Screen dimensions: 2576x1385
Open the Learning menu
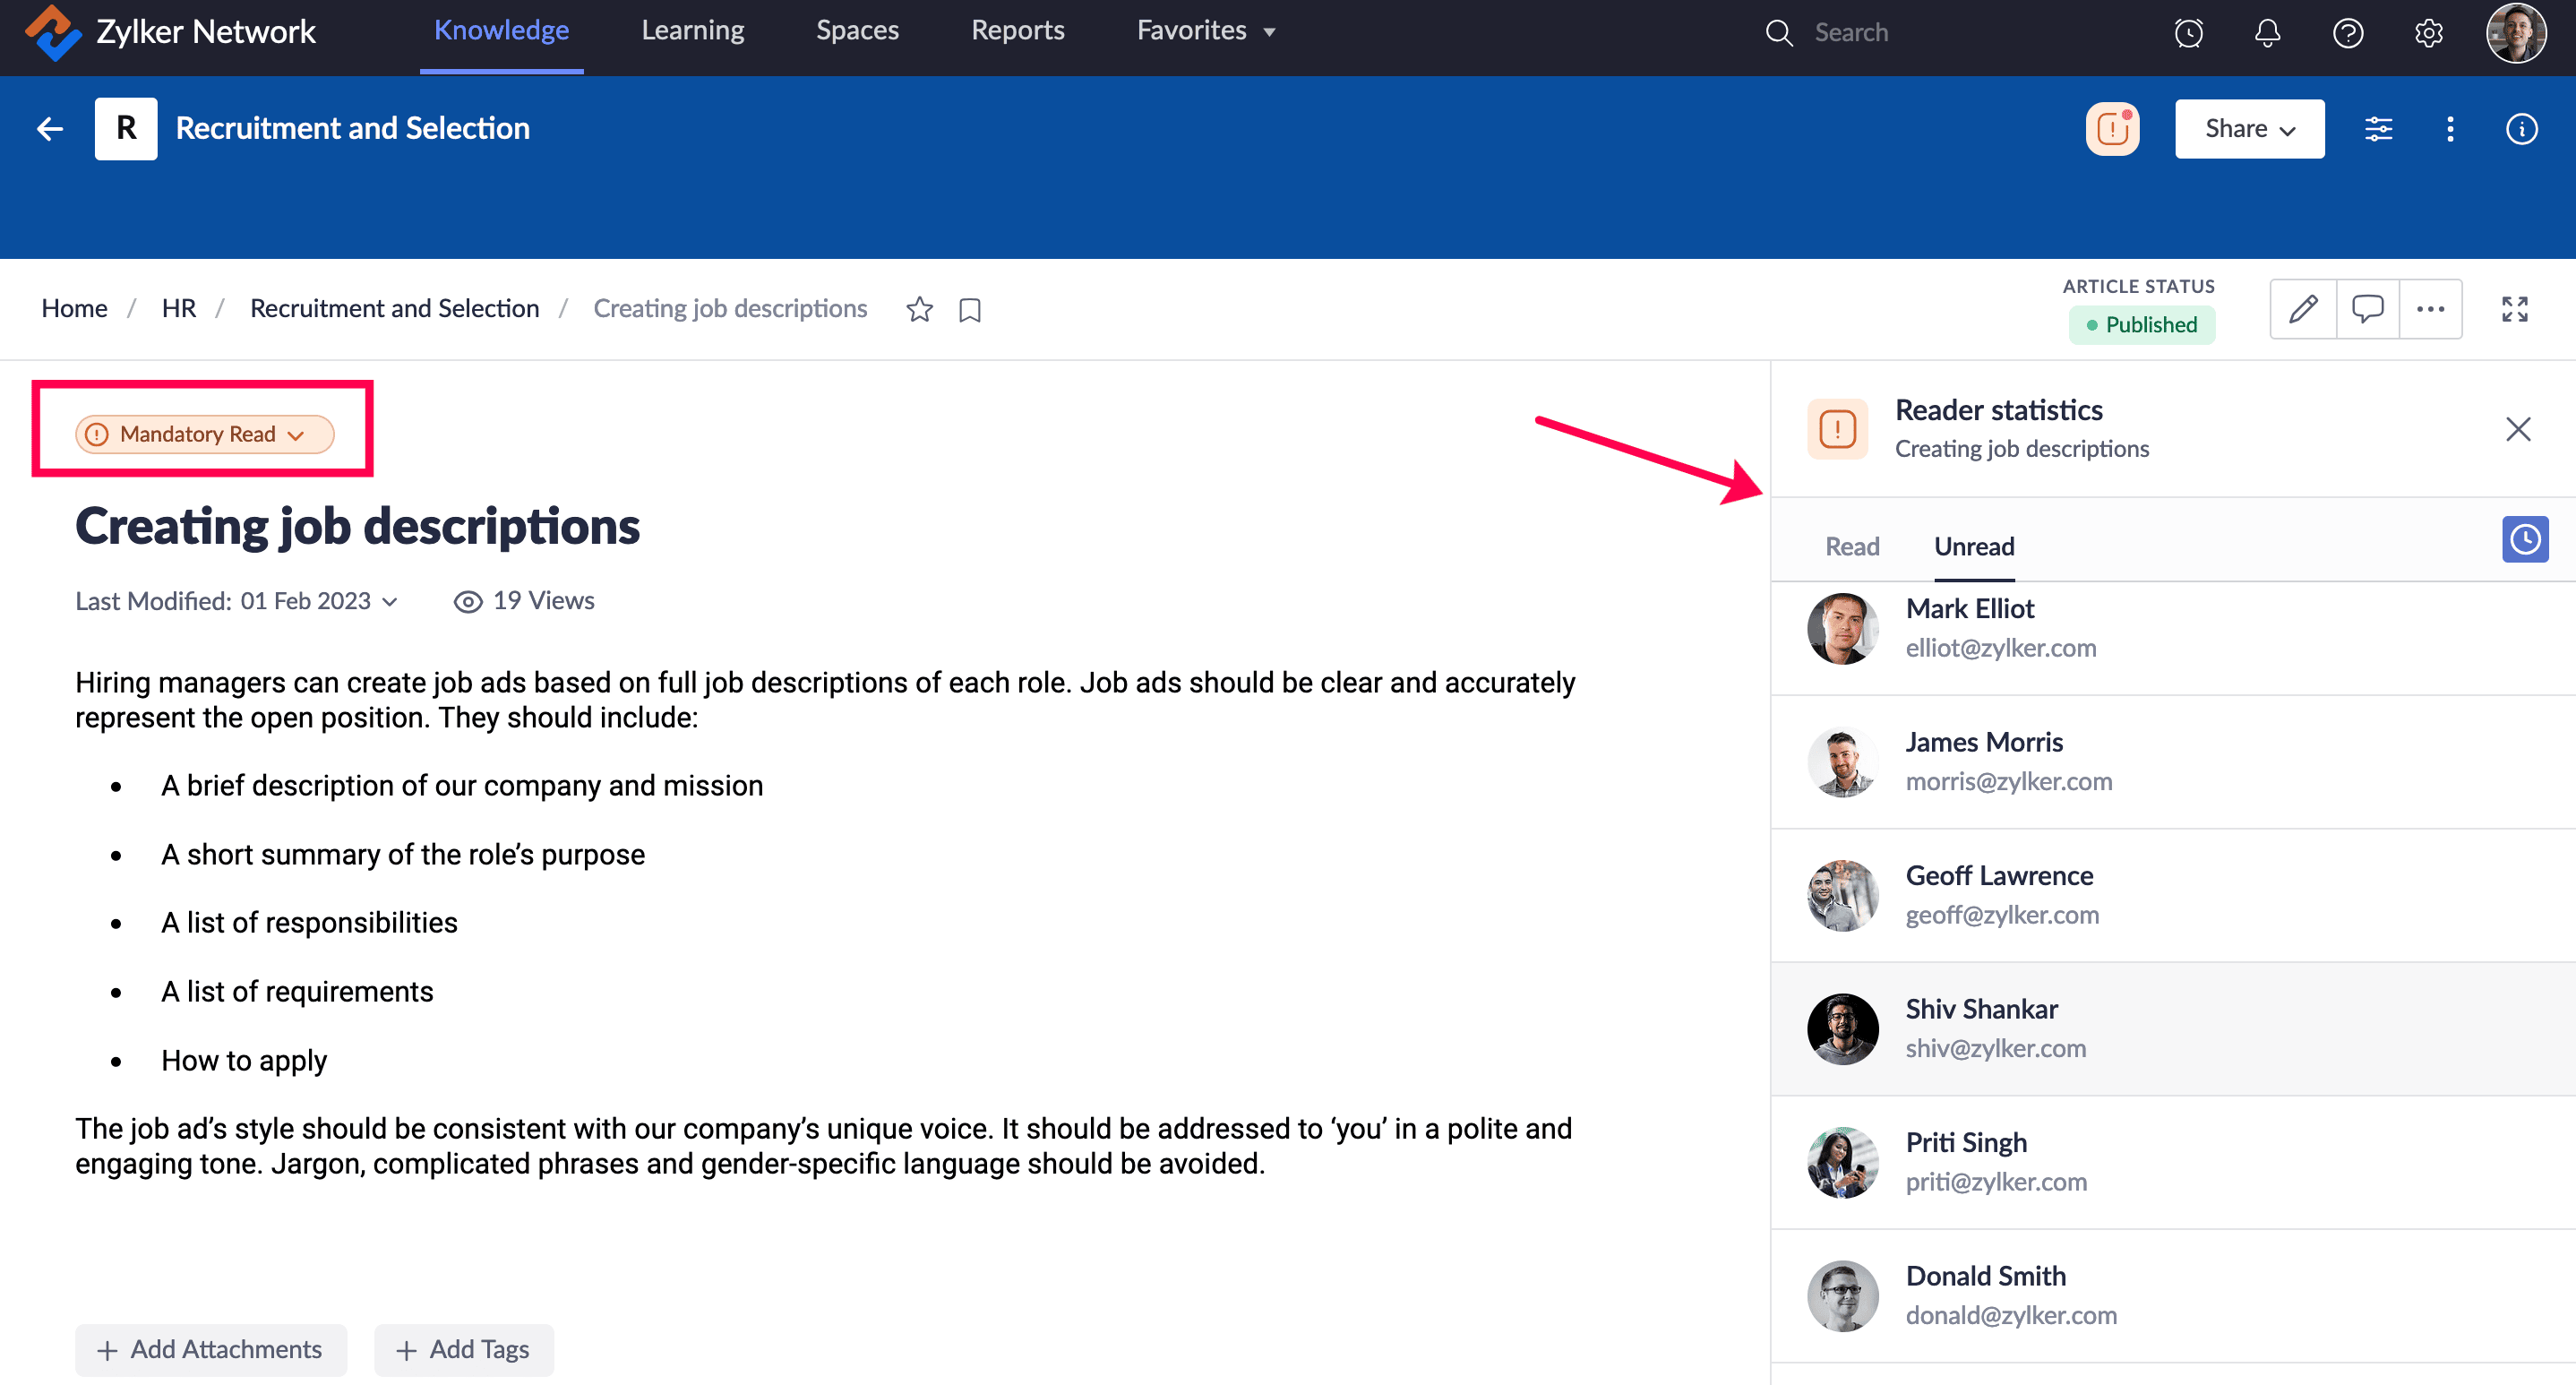point(692,31)
